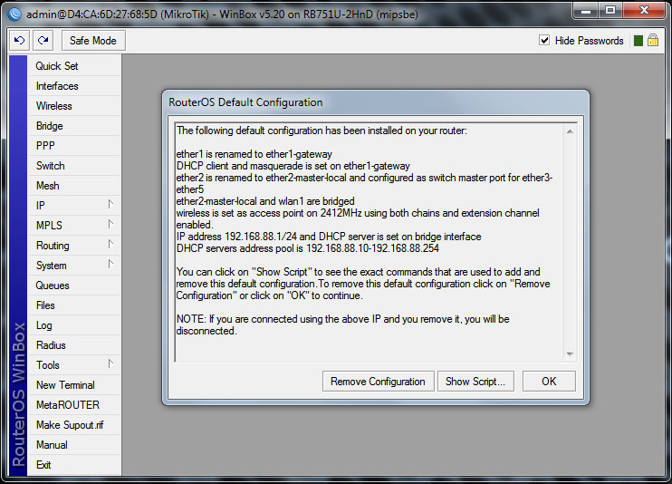This screenshot has width=672, height=484.
Task: Expand the IP submenu
Action: (x=74, y=206)
